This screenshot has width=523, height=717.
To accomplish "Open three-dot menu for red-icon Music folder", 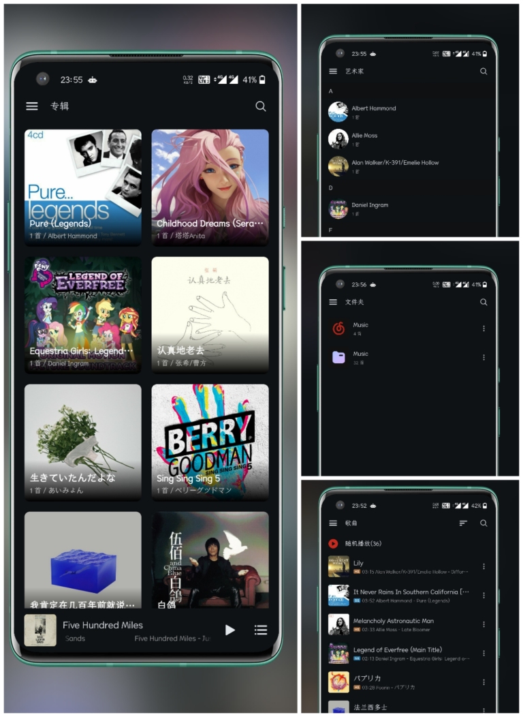I will point(484,329).
